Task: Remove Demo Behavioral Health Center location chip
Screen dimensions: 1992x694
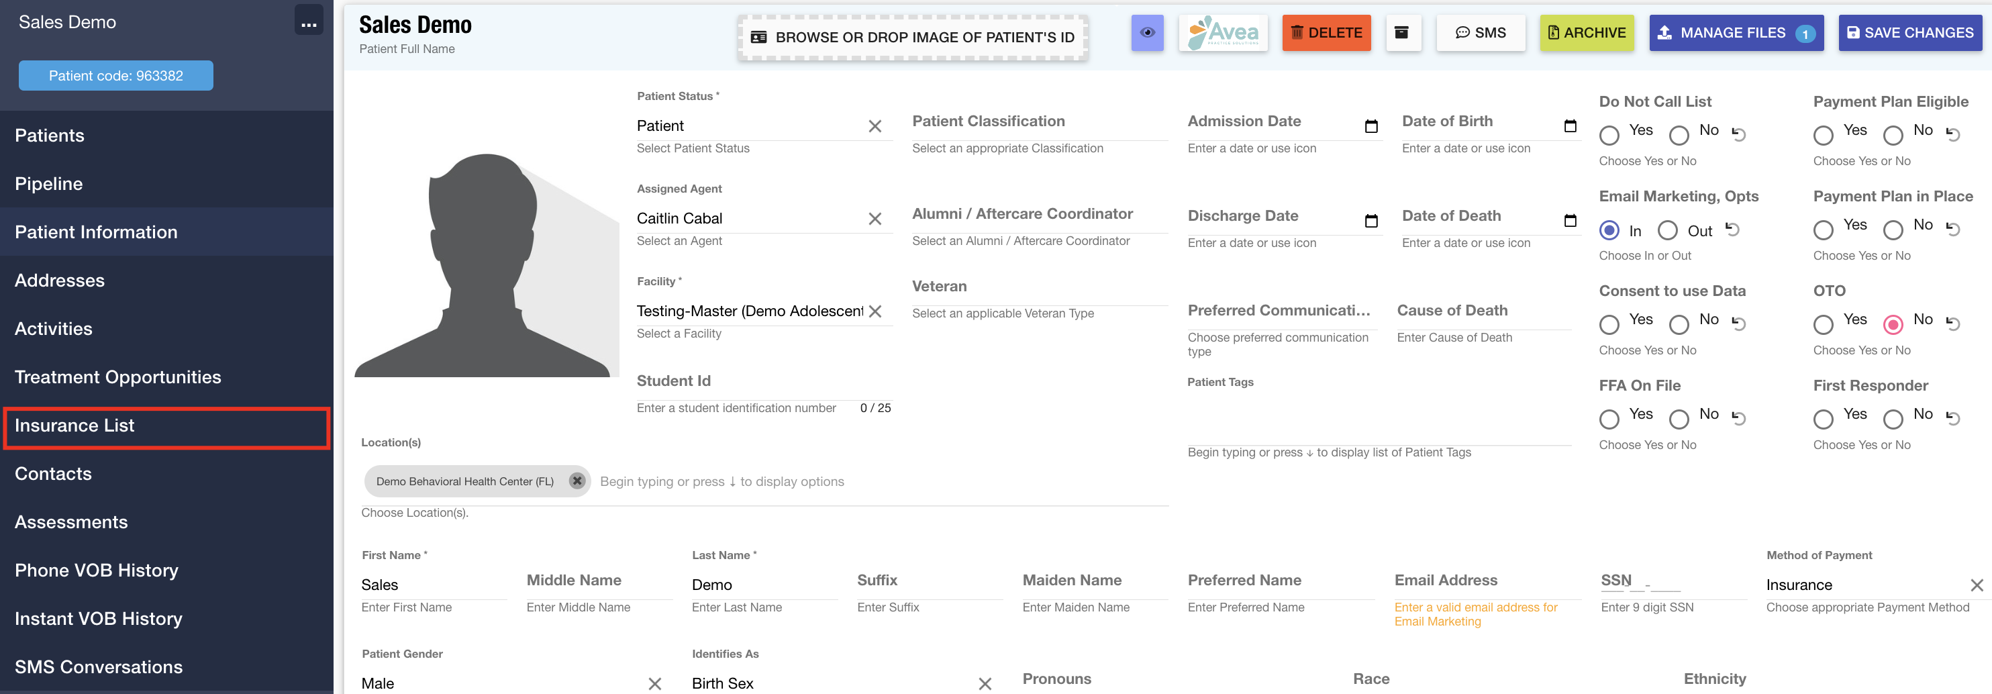Action: click(577, 481)
